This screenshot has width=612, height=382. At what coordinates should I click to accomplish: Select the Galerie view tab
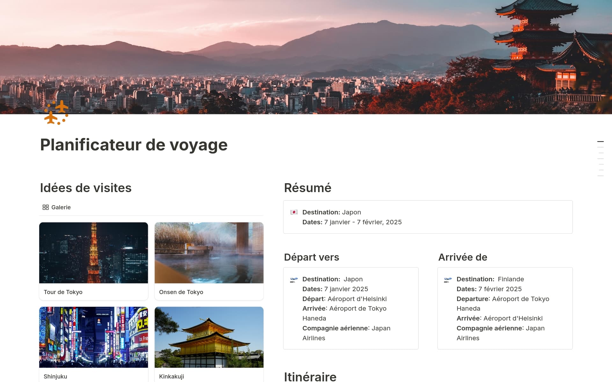coord(61,207)
